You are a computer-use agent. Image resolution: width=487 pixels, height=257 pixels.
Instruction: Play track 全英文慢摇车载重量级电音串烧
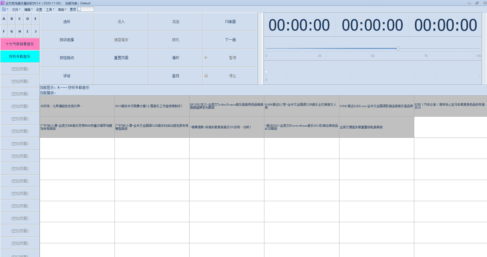click(377, 127)
